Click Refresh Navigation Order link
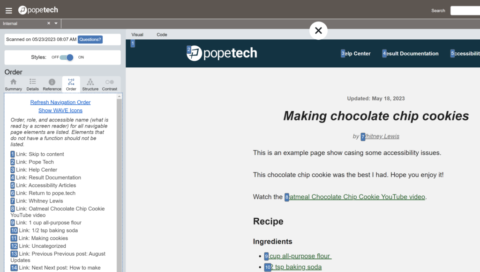The width and height of the screenshot is (480, 272). pyautogui.click(x=60, y=102)
